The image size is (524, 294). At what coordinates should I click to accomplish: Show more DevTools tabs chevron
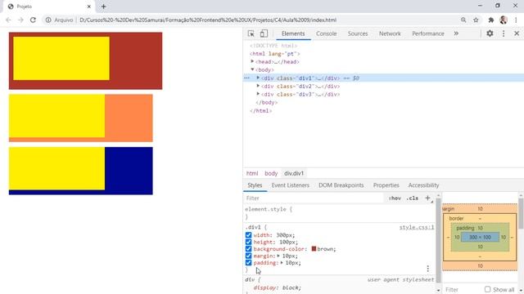[x=456, y=33]
